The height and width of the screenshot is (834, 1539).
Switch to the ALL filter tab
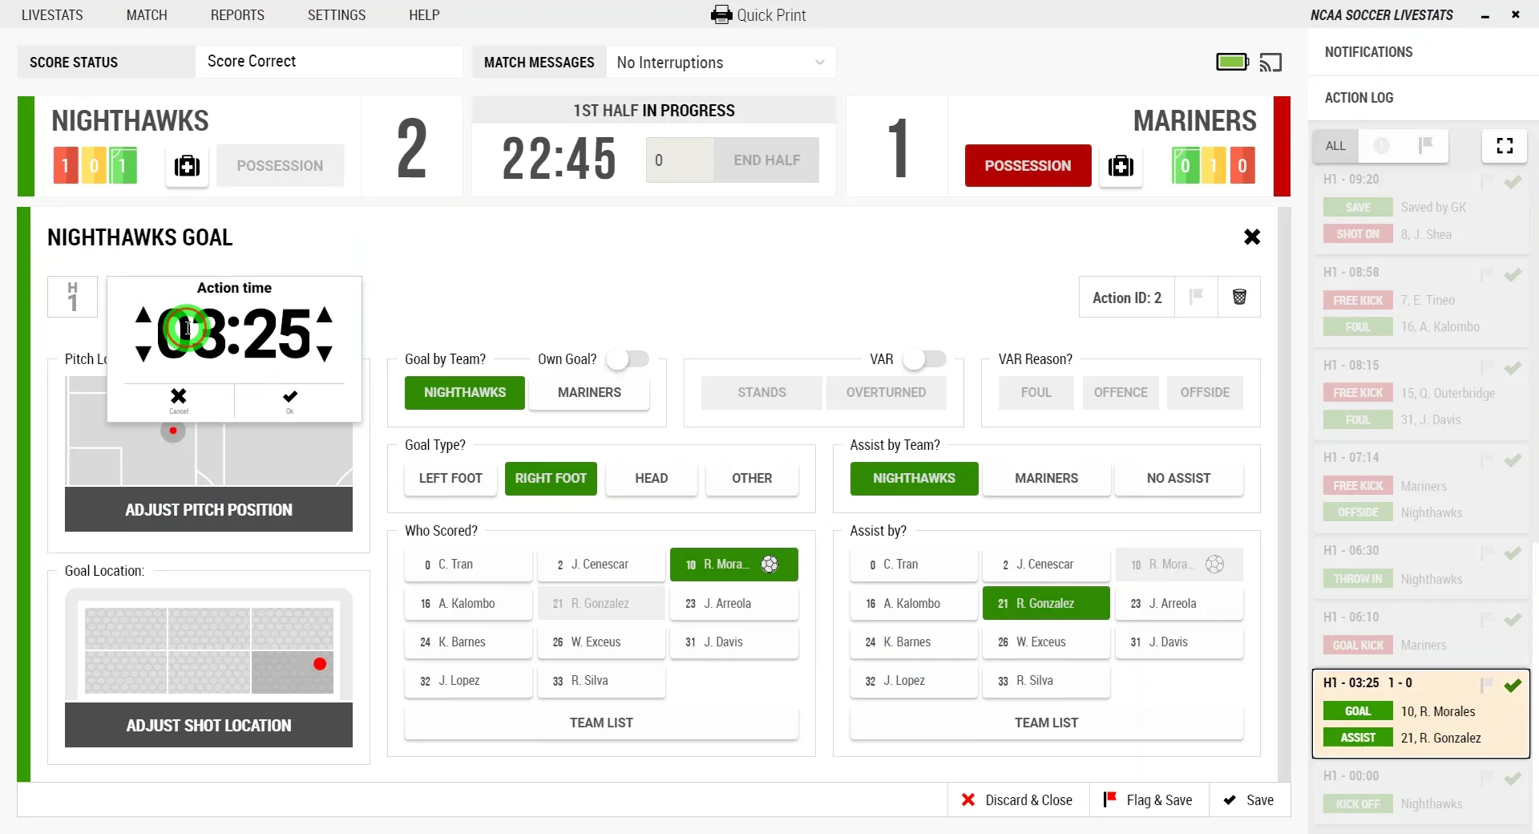1335,146
